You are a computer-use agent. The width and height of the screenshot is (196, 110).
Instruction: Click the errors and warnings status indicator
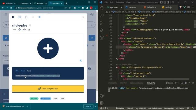[x=104, y=108]
